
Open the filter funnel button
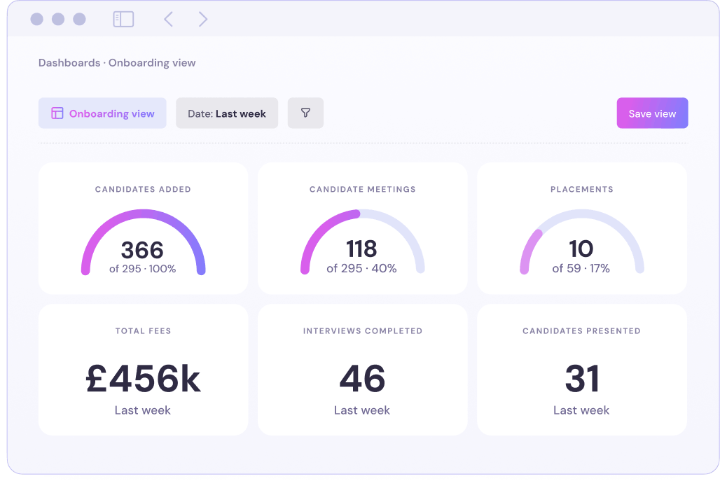[305, 113]
